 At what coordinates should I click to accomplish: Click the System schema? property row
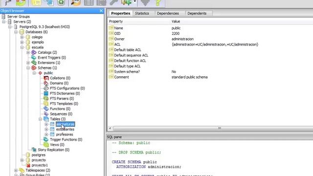[x=211, y=72]
